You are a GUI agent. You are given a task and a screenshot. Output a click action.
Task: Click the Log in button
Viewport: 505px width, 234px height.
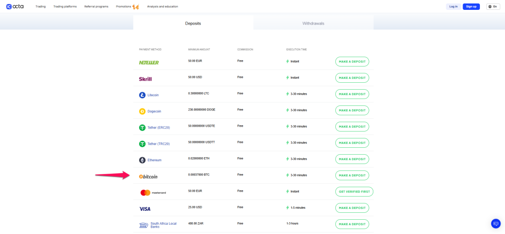point(454,6)
